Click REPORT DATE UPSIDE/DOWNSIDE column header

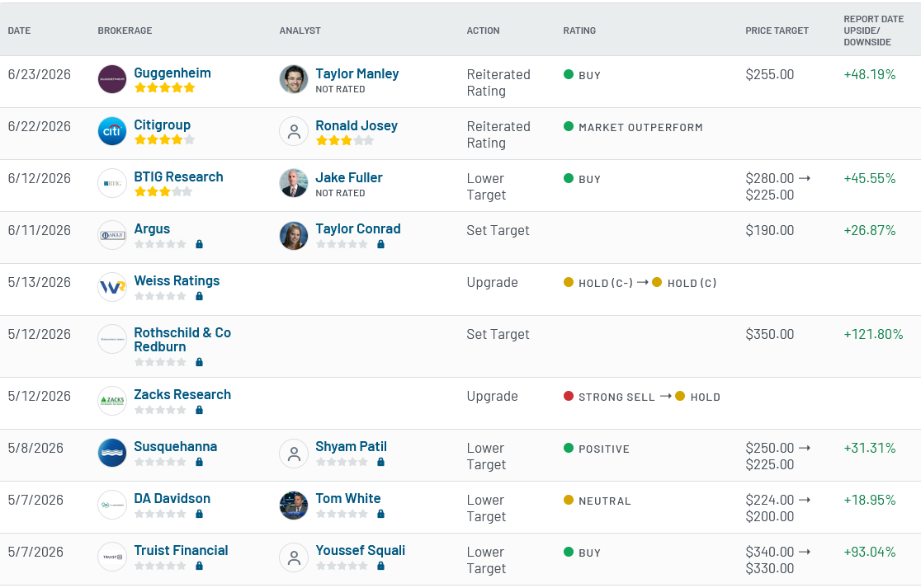873,31
